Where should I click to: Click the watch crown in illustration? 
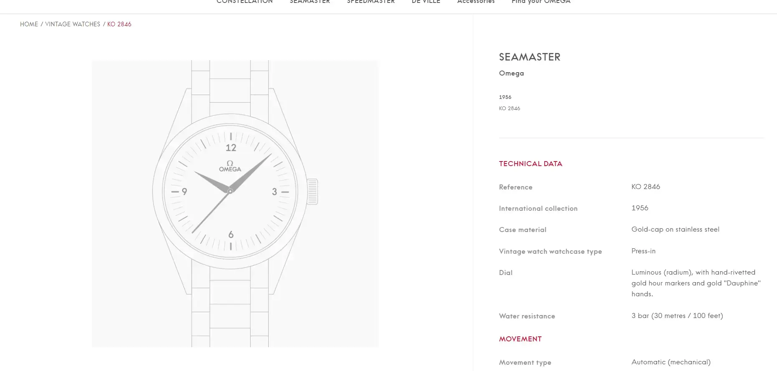pyautogui.click(x=313, y=192)
